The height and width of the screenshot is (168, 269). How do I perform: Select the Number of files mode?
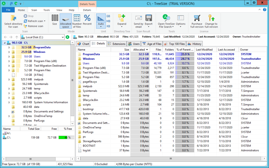77,21
